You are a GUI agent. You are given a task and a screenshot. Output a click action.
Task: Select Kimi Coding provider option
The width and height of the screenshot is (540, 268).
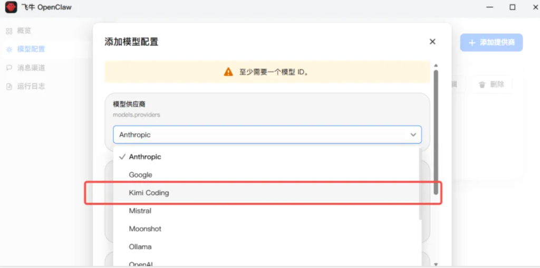coord(149,193)
